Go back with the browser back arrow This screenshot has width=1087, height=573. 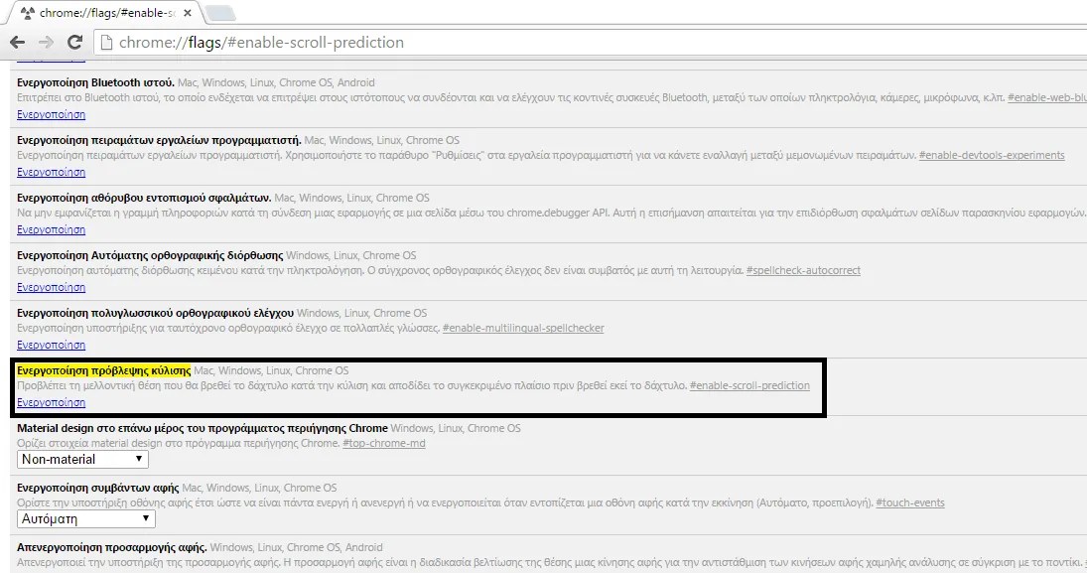(17, 43)
